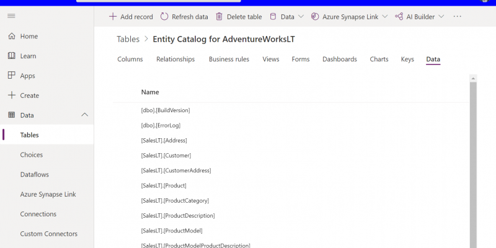Viewport: 496px width, 248px height.
Task: Select the [dbo].[BuildVersion] row
Action: coord(291,110)
